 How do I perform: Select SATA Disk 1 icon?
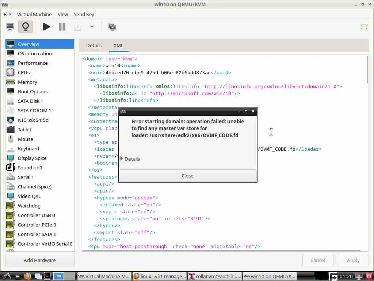pyautogui.click(x=10, y=101)
